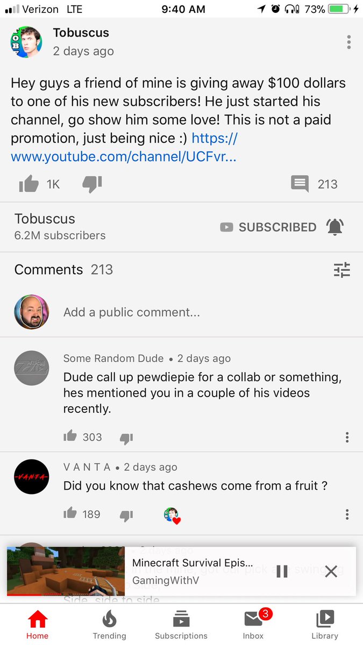Open the youtube.com channel link in post
This screenshot has height=645, width=363.
[x=124, y=148]
